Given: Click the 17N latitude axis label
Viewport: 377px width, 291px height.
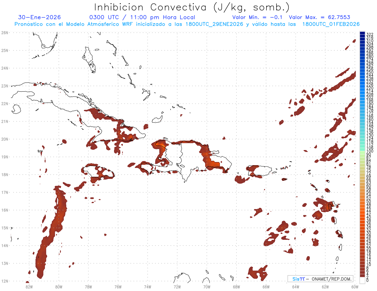Looking at the screenshot, I should [5, 192].
